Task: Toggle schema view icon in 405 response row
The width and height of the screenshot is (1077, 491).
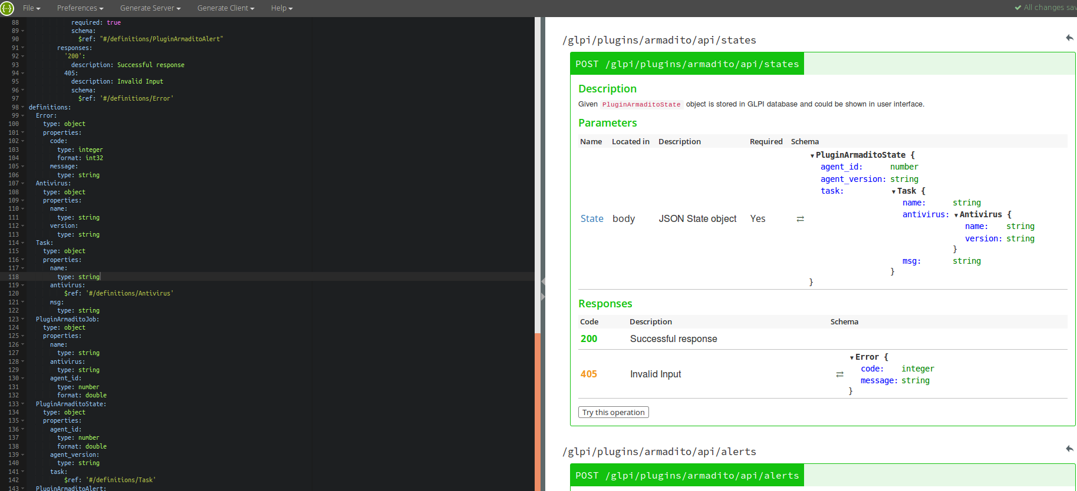Action: [x=839, y=374]
